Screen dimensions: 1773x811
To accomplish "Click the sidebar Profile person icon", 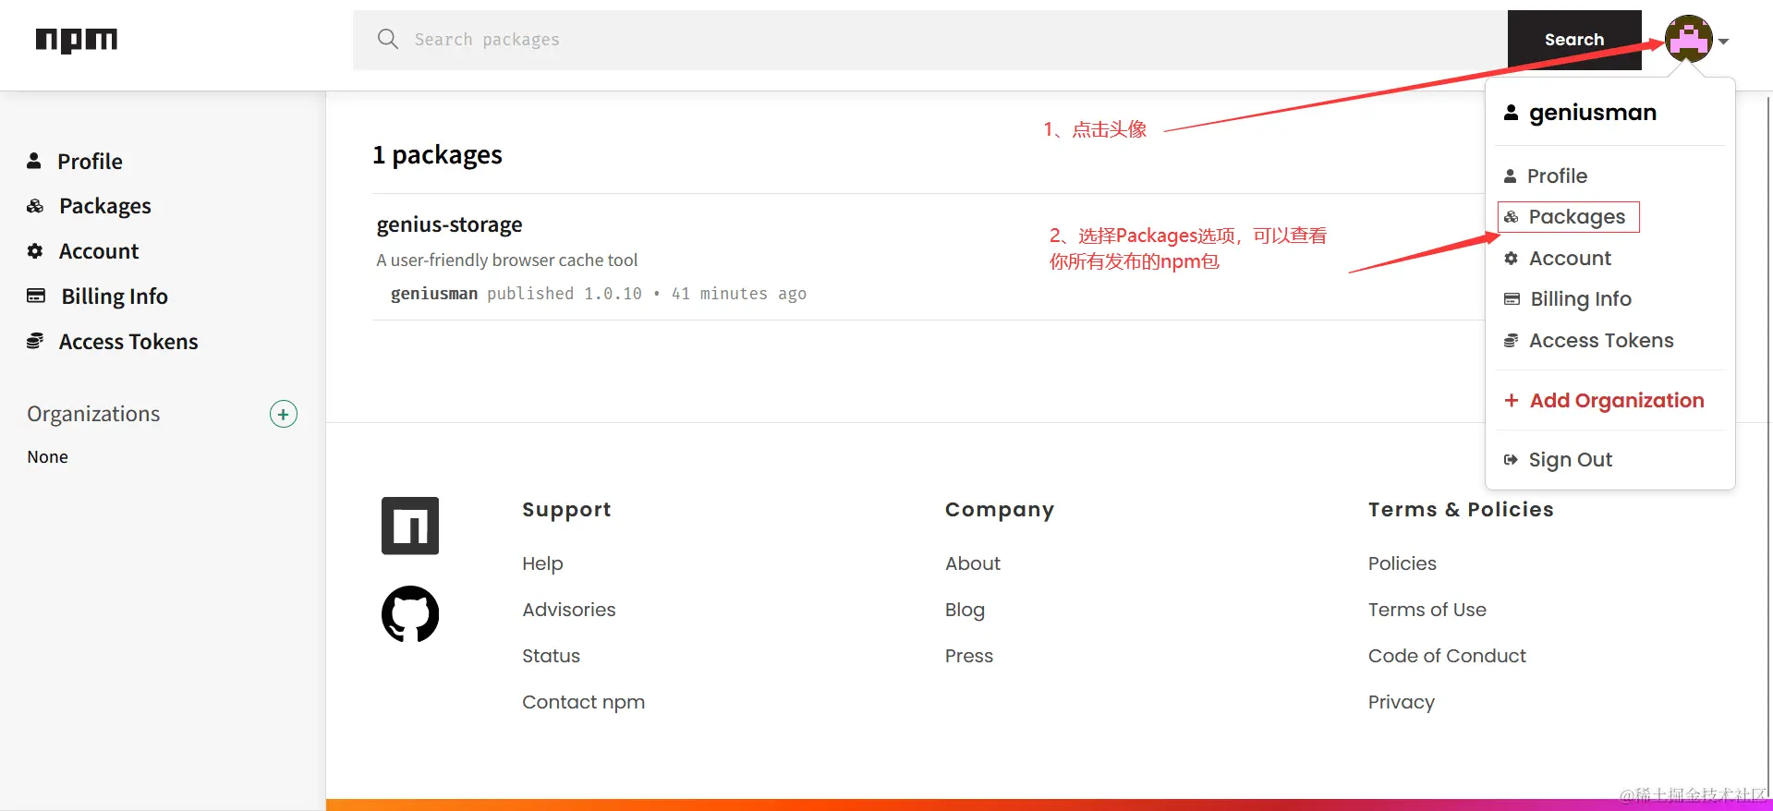I will 34,161.
